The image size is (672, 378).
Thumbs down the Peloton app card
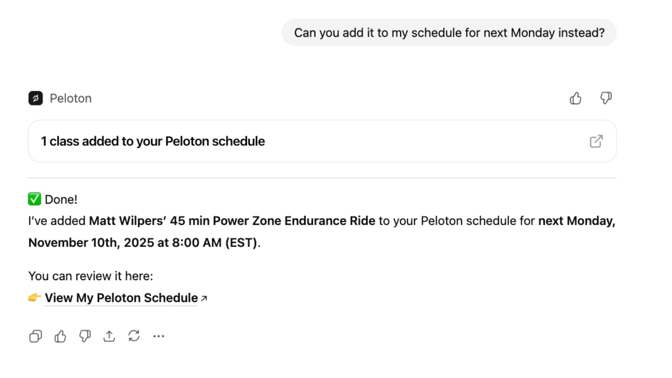[606, 98]
